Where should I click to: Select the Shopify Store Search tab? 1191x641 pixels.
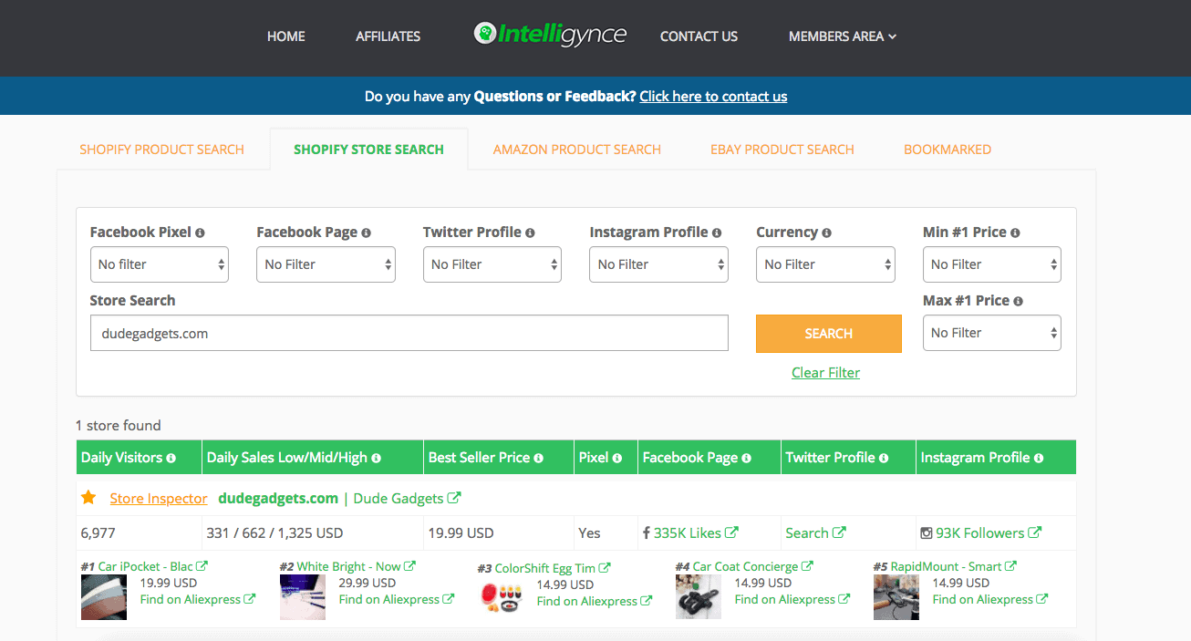tap(368, 150)
